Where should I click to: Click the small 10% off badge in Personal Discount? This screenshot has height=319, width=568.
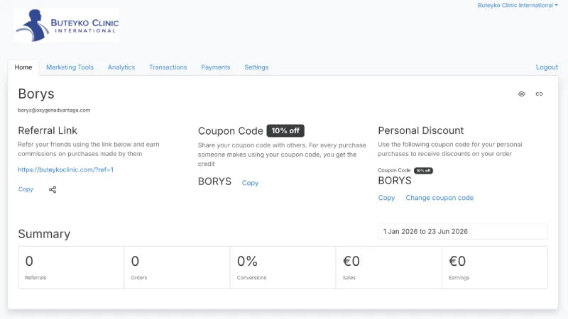(x=423, y=170)
